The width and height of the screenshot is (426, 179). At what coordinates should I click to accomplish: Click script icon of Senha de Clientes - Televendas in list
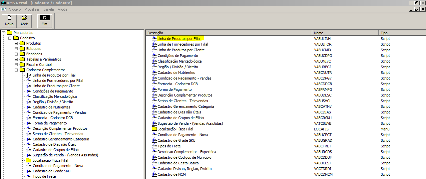154,101
